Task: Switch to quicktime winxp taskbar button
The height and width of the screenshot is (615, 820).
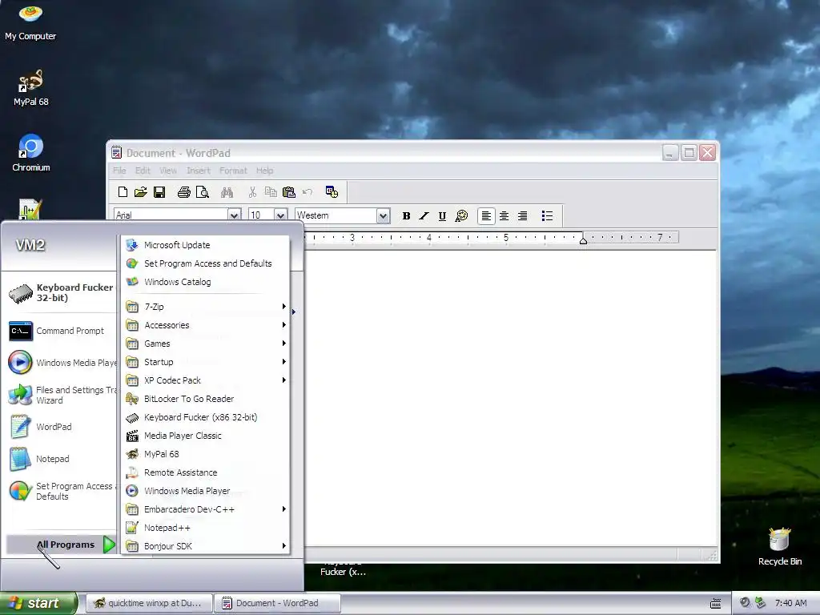Action: [149, 603]
